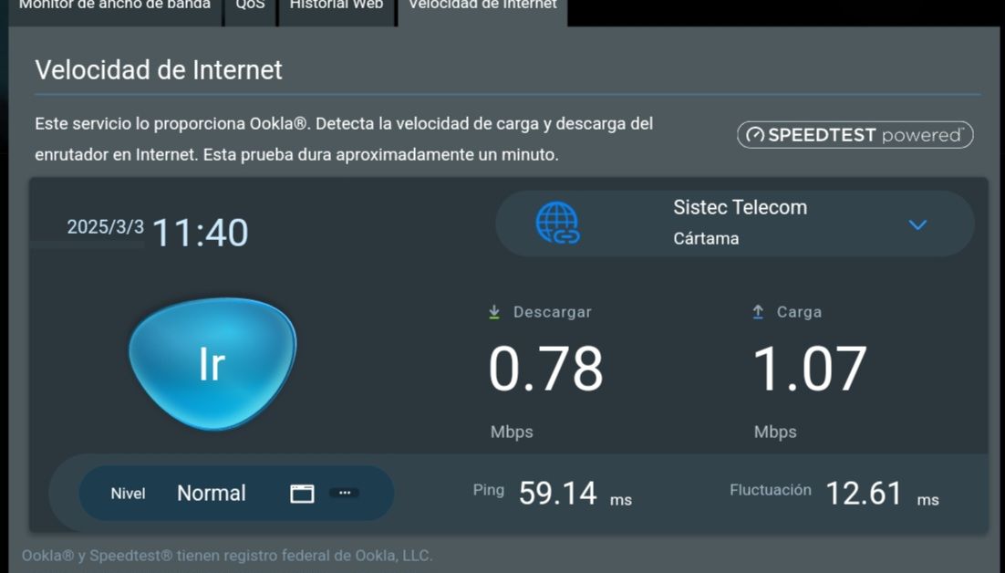Click the 11:40 test timestamp
Viewport: 1005px width, 573px height.
pyautogui.click(x=201, y=232)
